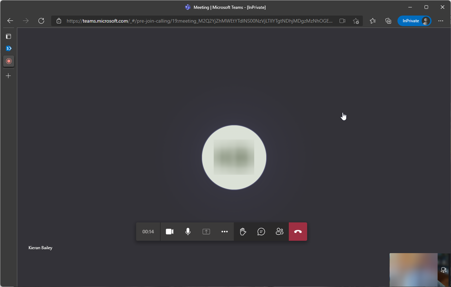The image size is (451, 287).
Task: Toggle the vertical tabs pane
Action: point(8,36)
